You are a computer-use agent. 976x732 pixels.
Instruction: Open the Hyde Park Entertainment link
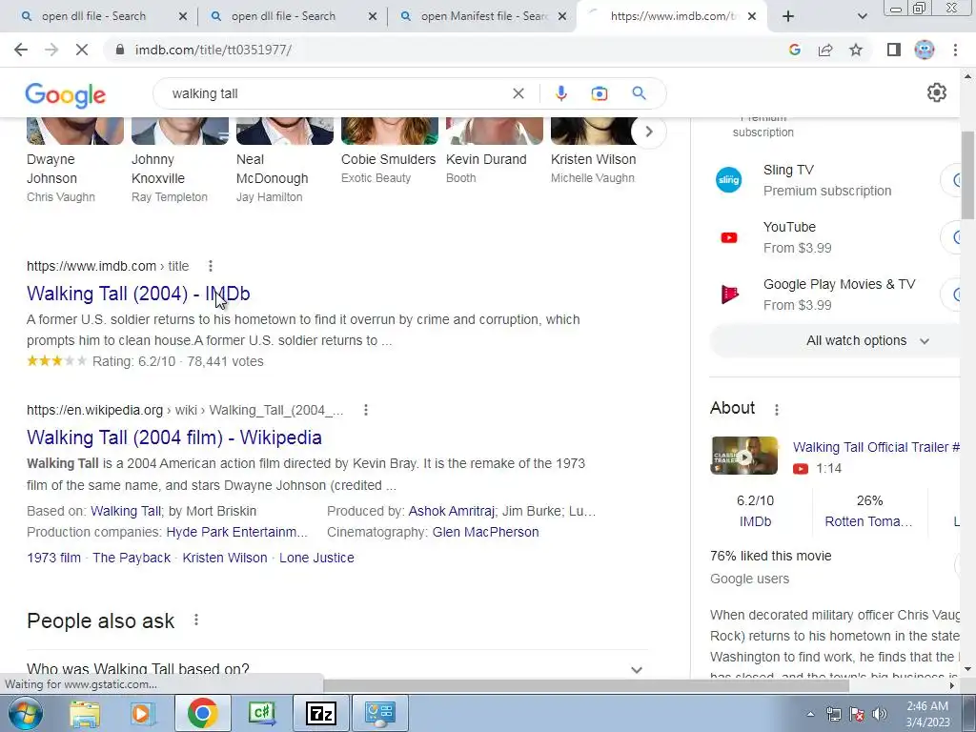pos(236,532)
